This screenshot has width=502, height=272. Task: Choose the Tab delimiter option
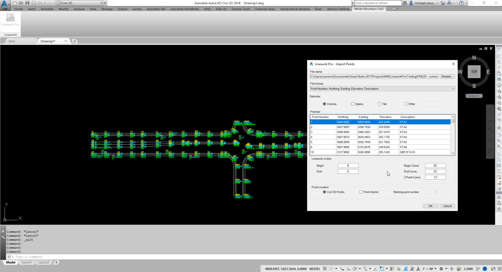point(379,104)
